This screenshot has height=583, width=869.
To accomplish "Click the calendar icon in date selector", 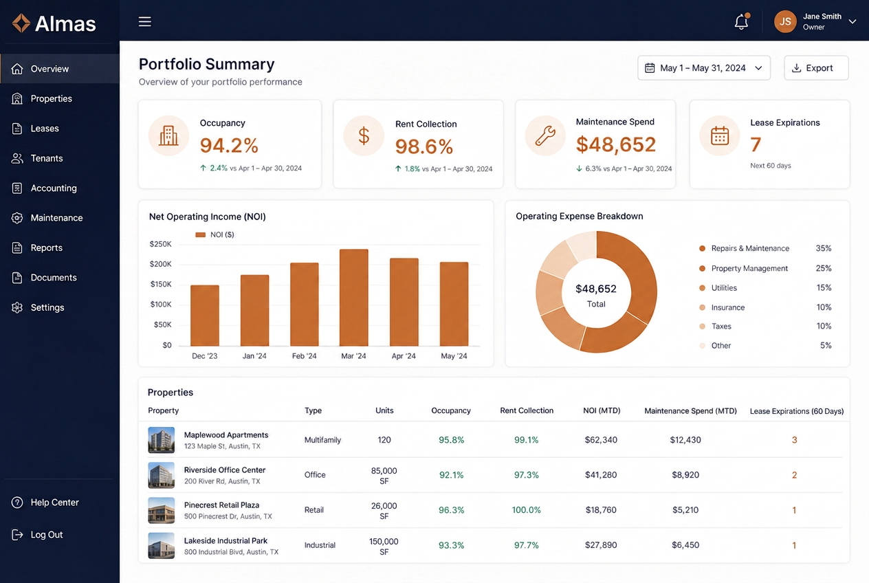I will [x=650, y=68].
